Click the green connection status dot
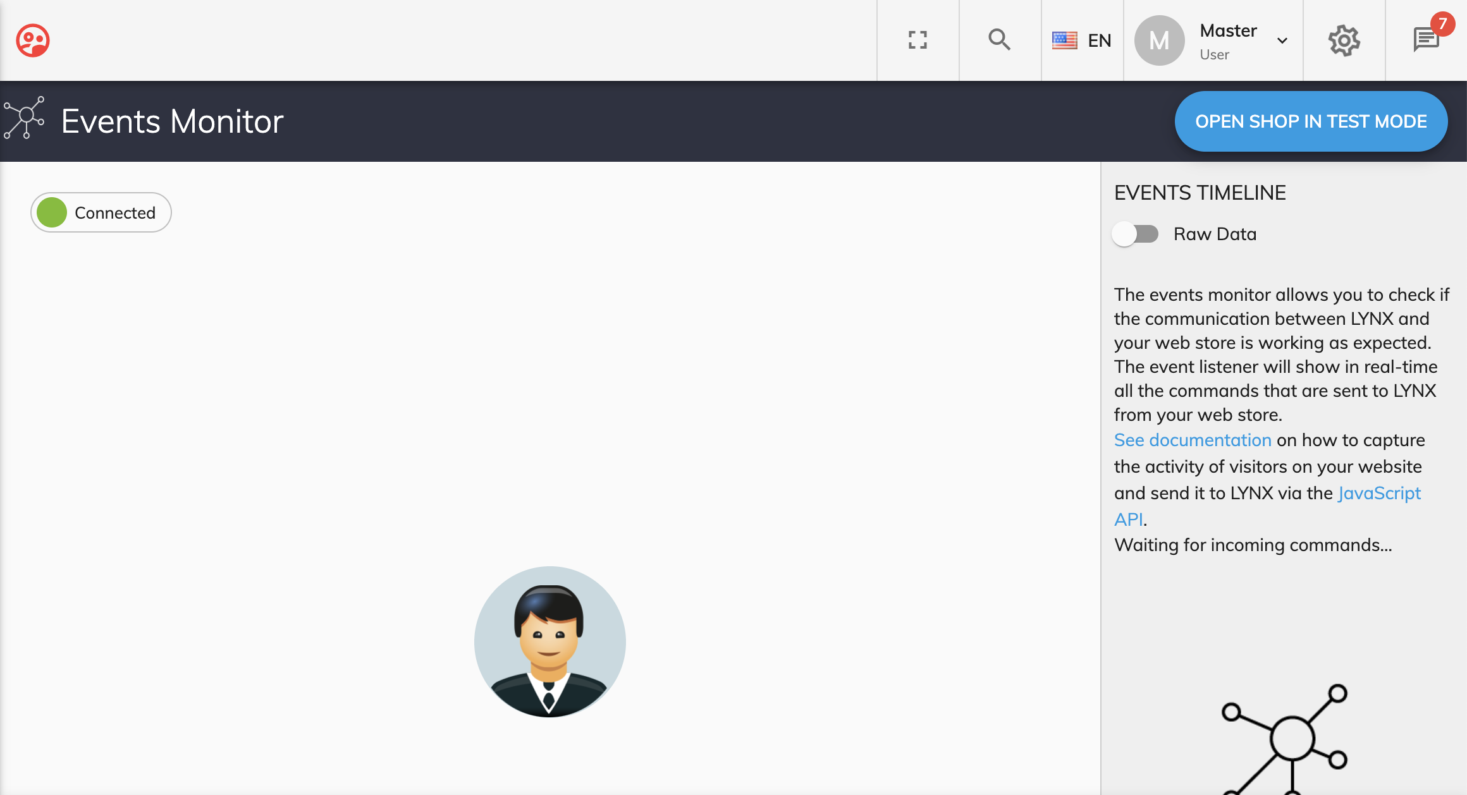1467x795 pixels. click(52, 212)
